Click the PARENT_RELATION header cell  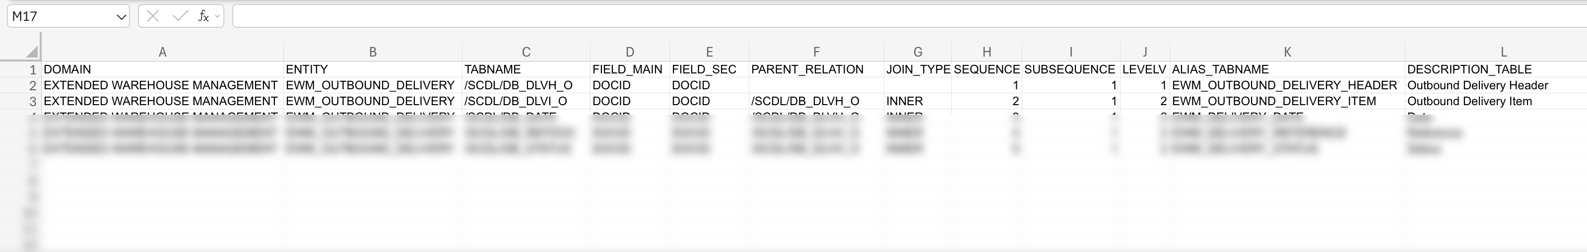point(816,69)
